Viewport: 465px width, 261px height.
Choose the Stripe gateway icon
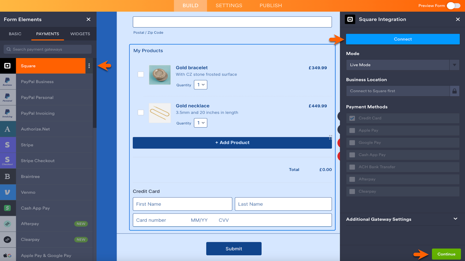pyautogui.click(x=8, y=145)
